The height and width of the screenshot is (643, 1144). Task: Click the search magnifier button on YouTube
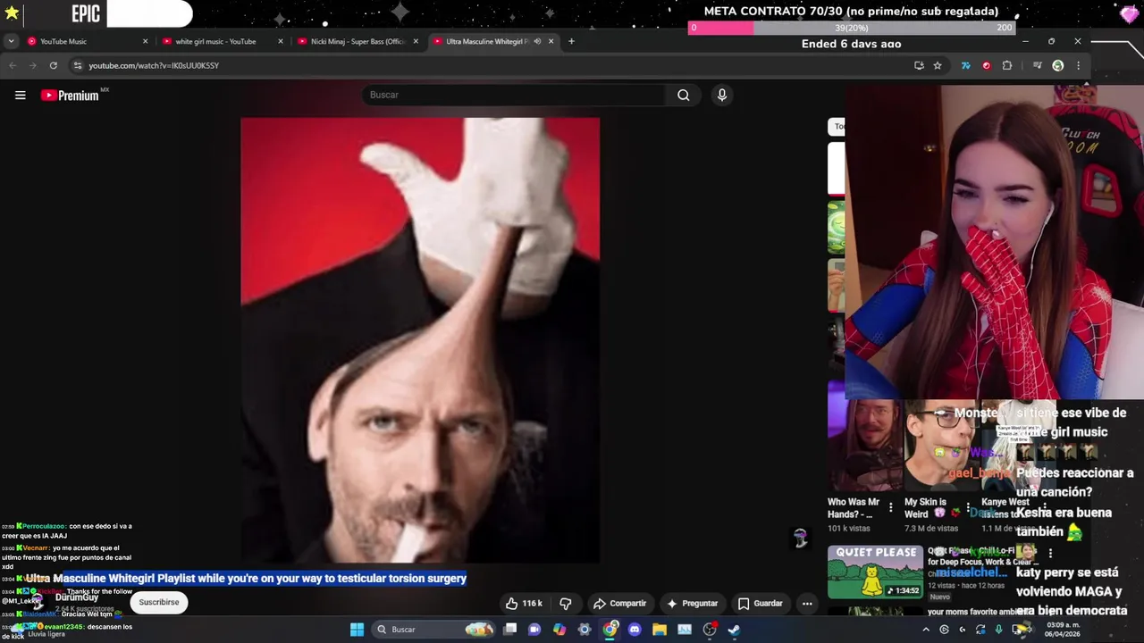(683, 95)
